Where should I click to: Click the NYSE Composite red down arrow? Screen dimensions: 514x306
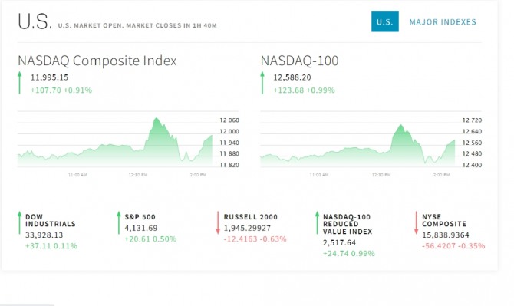pyautogui.click(x=417, y=222)
